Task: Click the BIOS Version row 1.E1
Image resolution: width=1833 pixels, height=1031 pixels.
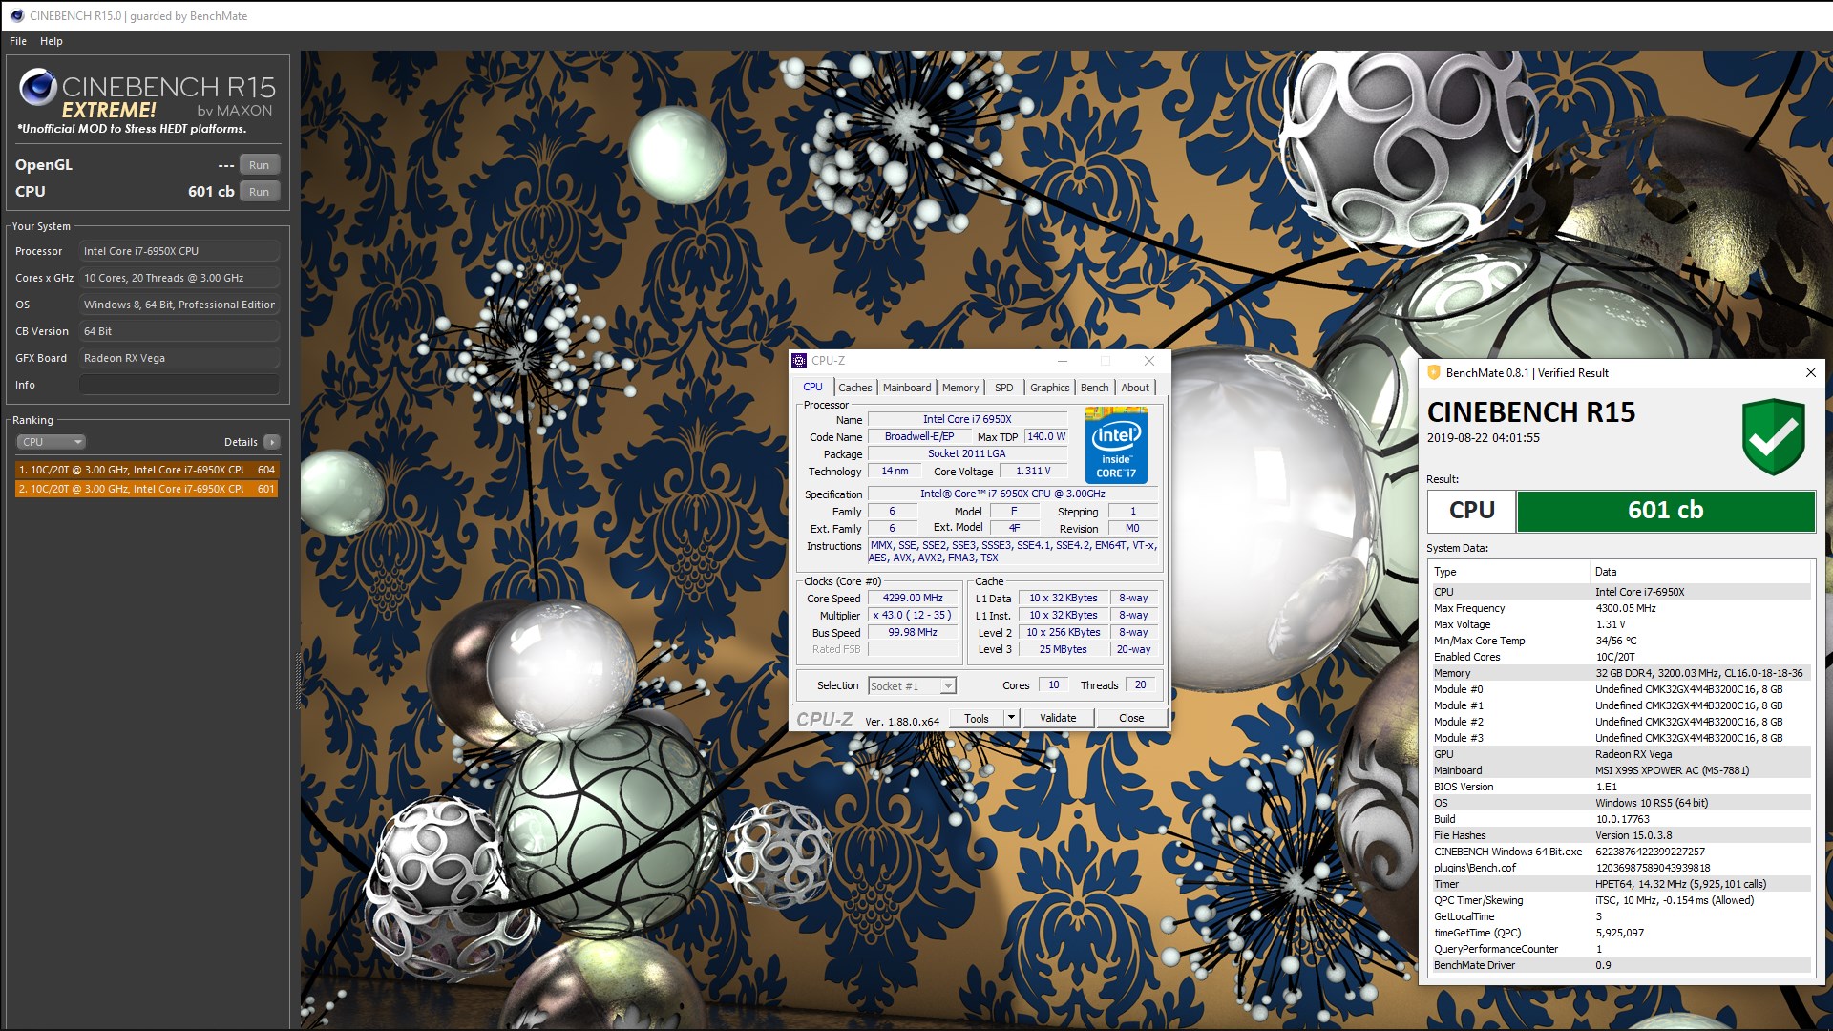Action: tap(1620, 787)
